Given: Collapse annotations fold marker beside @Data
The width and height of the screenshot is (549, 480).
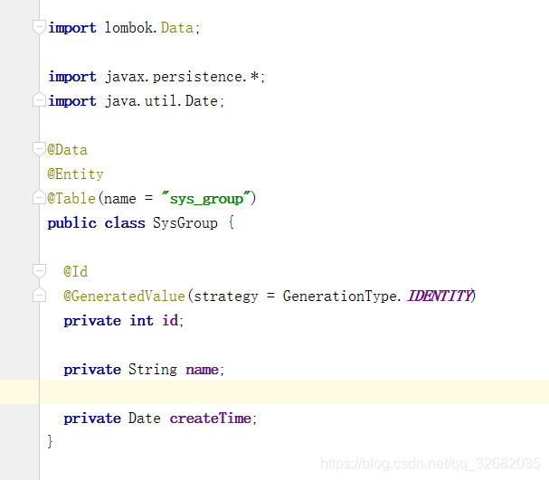Looking at the screenshot, I should pos(39,149).
